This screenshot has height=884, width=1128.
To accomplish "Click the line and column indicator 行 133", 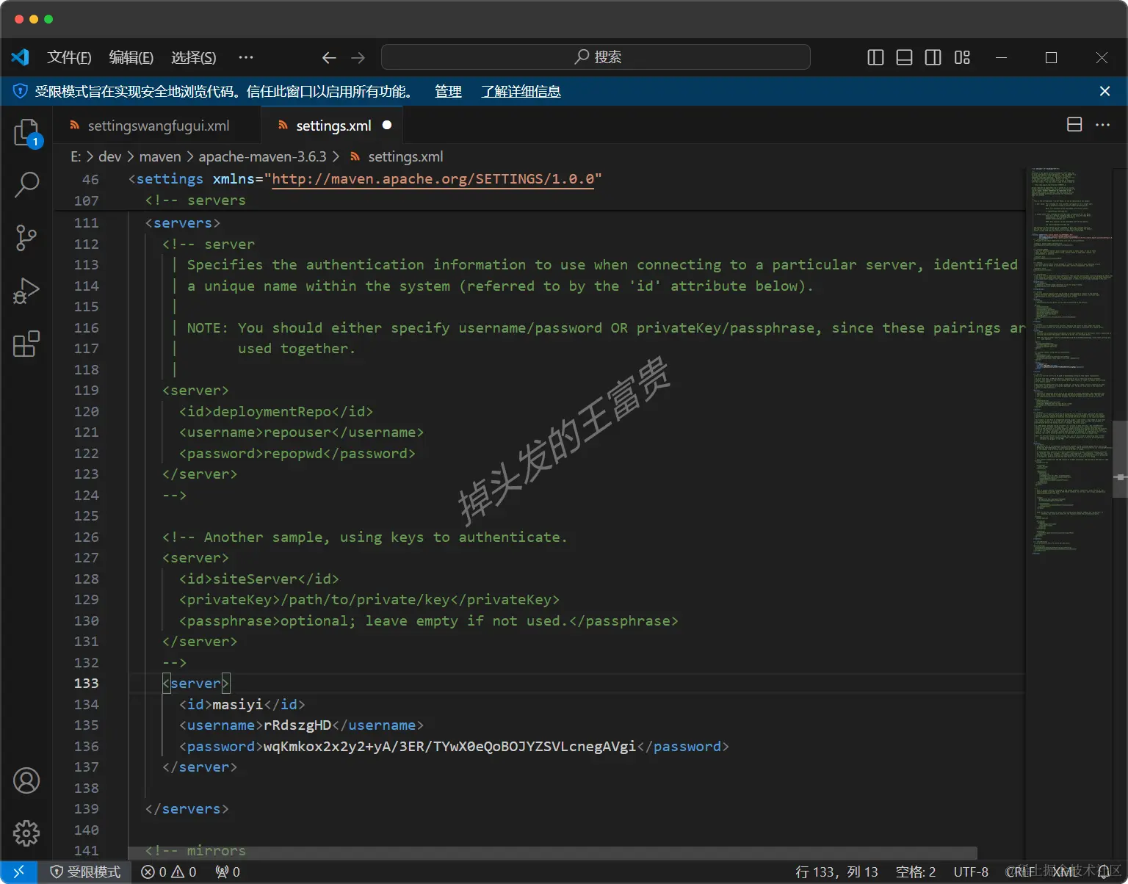I will 836,872.
